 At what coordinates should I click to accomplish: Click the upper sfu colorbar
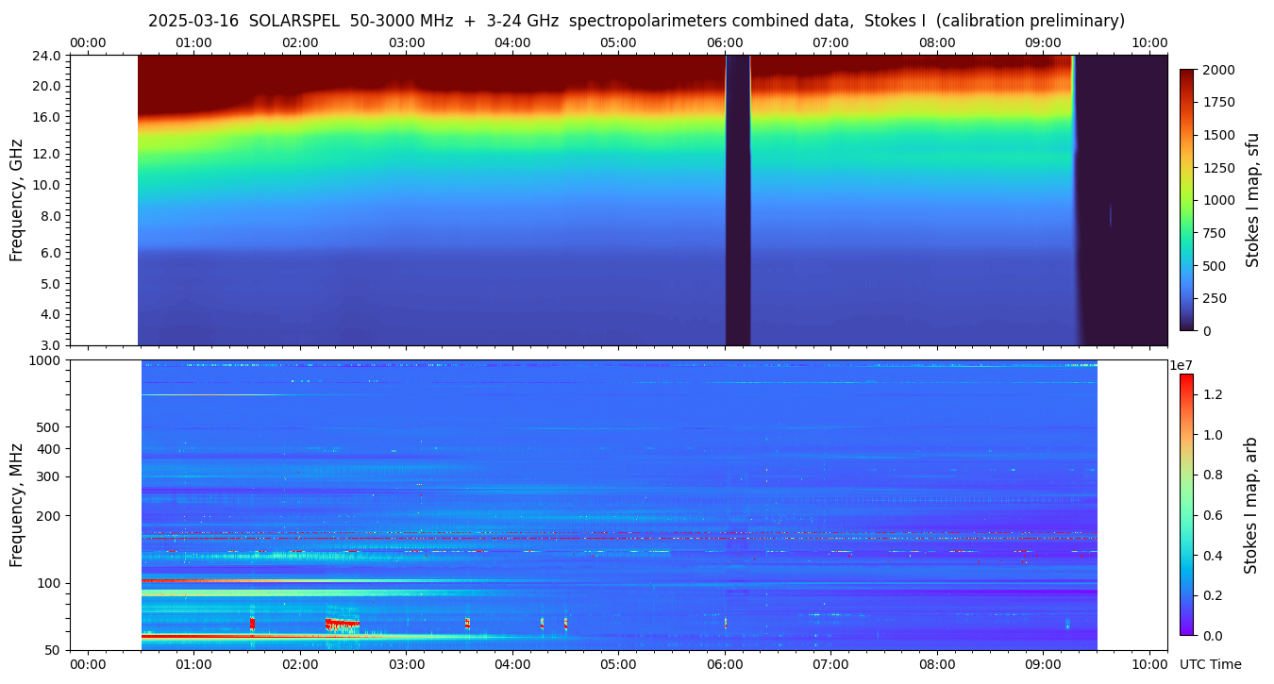click(x=1186, y=199)
